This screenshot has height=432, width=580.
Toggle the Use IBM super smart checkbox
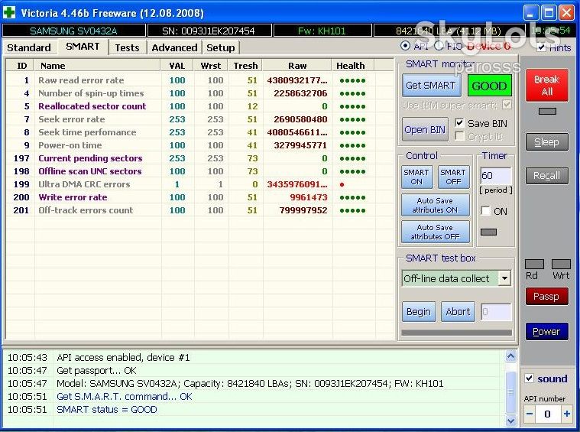point(507,105)
